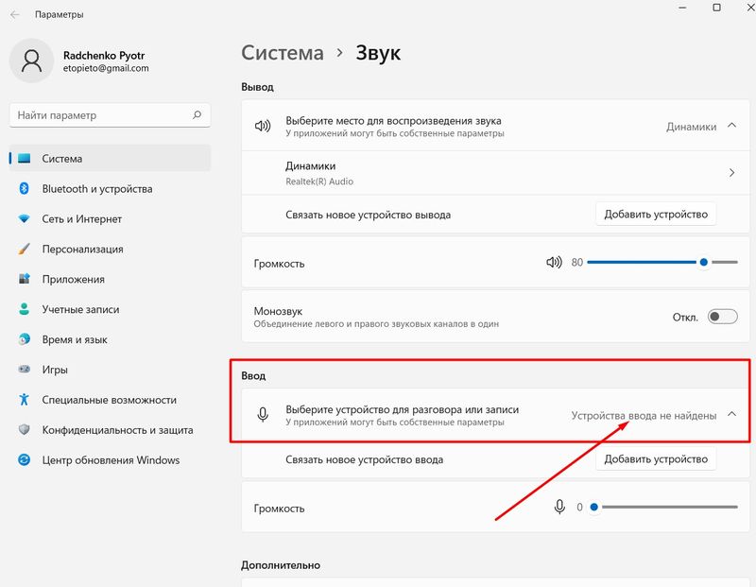The image size is (756, 587).
Task: Click the output Громкость slider handle
Action: [x=703, y=262]
